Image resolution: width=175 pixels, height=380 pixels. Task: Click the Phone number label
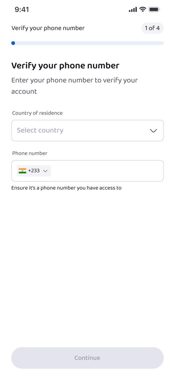pyautogui.click(x=30, y=153)
